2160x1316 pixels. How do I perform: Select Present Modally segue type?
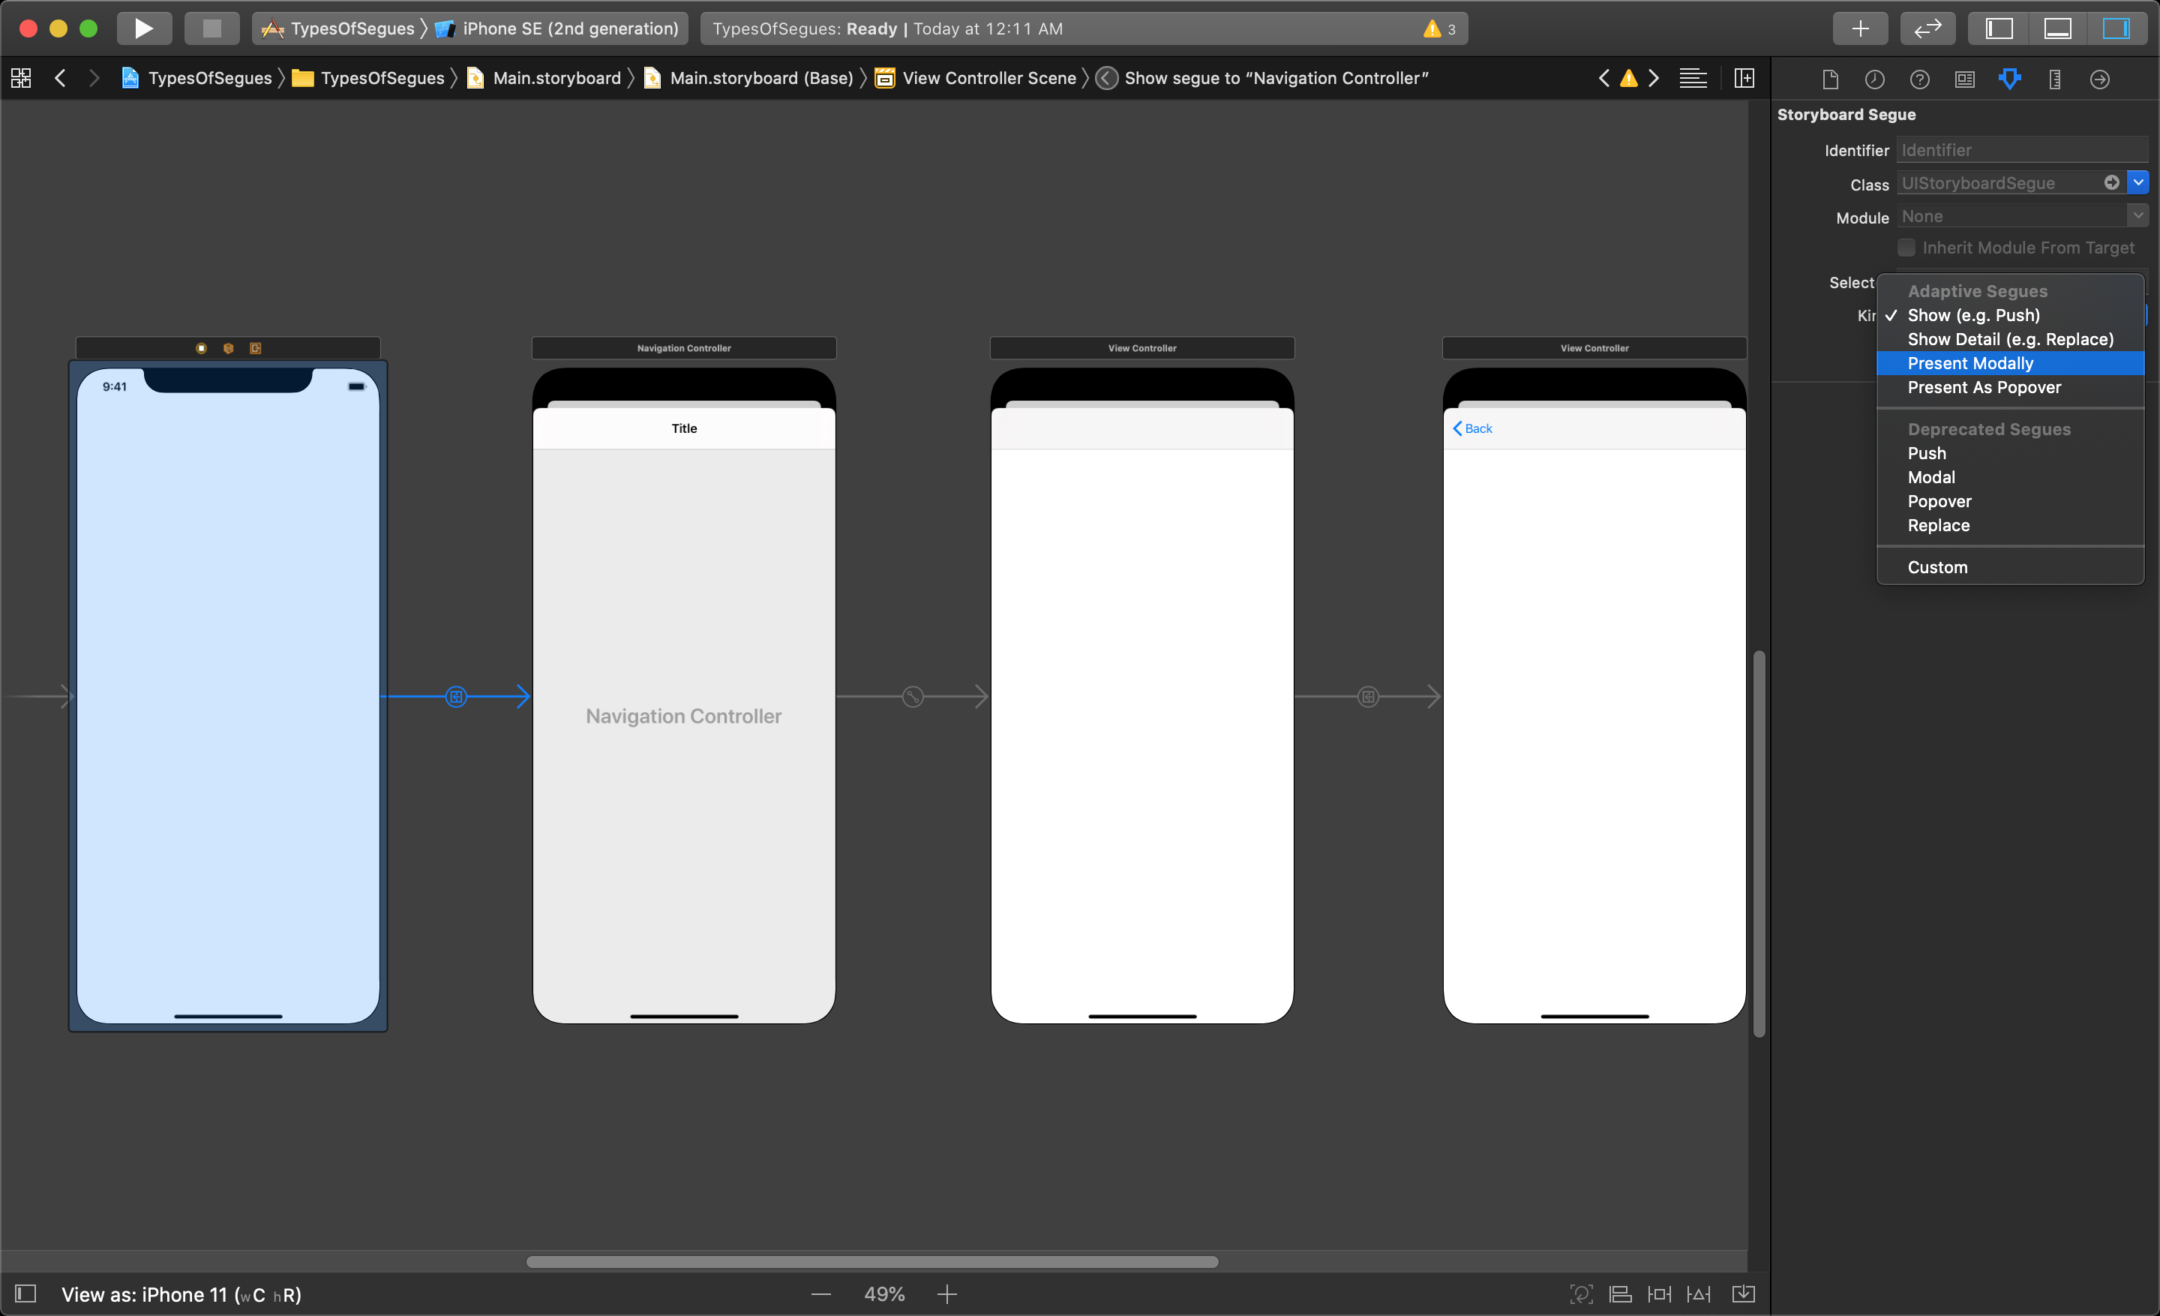tap(1970, 362)
